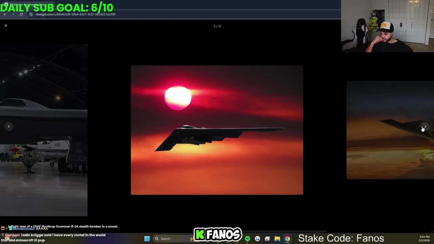Open the taskbar clock and date
This screenshot has height=244, width=434.
click(425, 239)
